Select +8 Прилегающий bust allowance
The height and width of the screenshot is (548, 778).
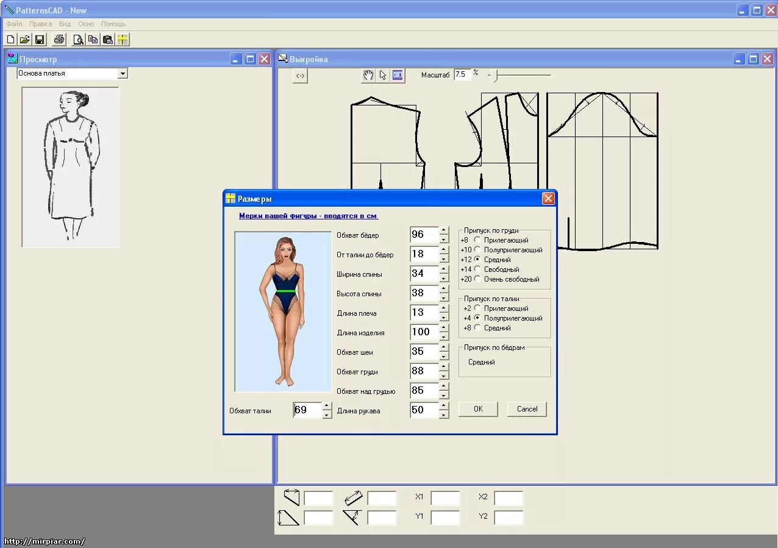coord(477,240)
